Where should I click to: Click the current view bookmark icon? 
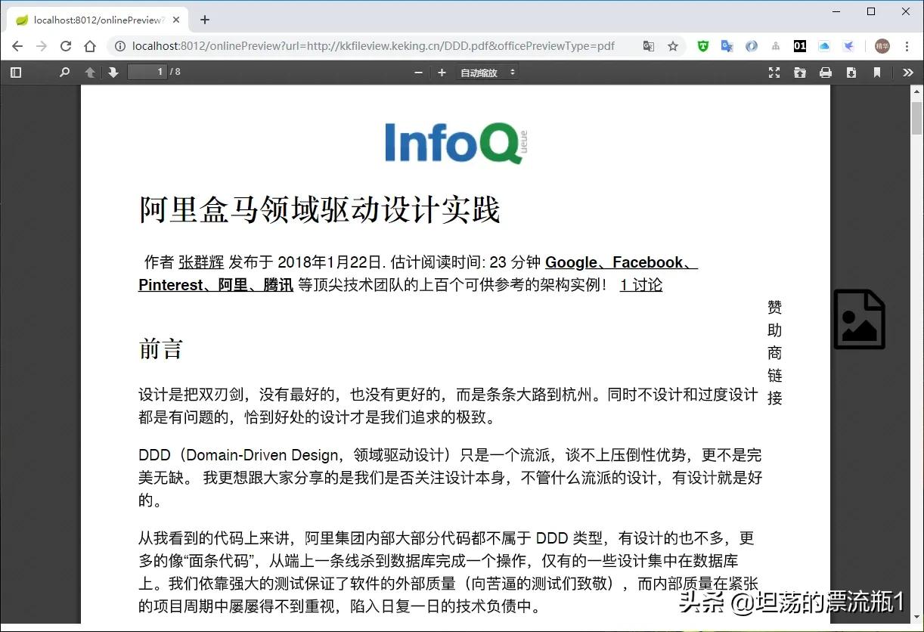pos(877,72)
